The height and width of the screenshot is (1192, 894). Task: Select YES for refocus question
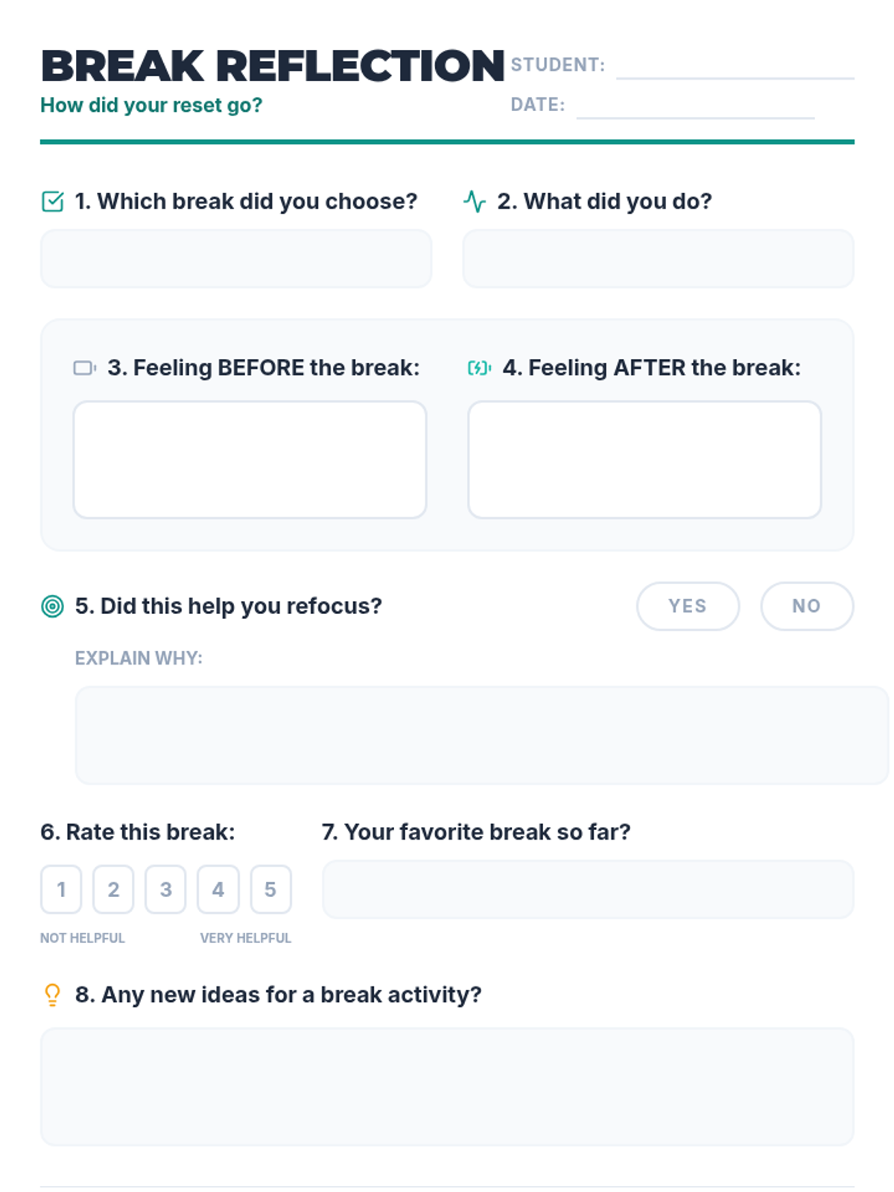coord(688,606)
